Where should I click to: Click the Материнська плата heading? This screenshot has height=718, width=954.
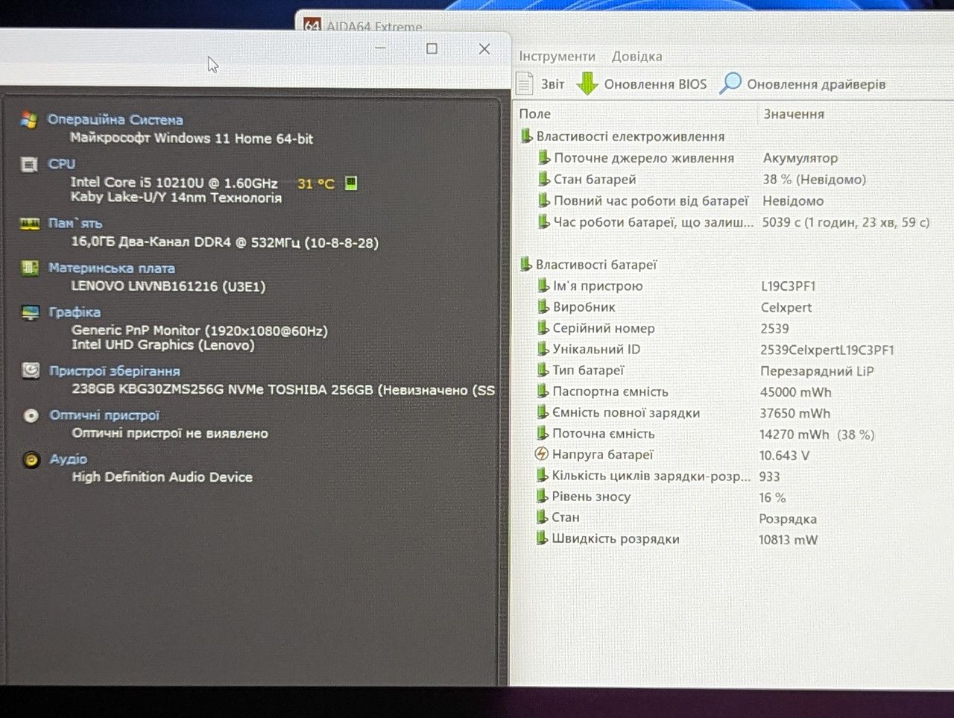pos(112,268)
